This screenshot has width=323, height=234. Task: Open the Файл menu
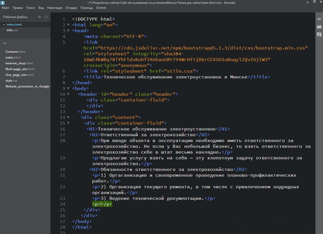point(5,8)
